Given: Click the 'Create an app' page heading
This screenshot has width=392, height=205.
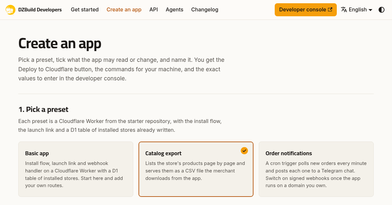Looking at the screenshot, I should 60,43.
